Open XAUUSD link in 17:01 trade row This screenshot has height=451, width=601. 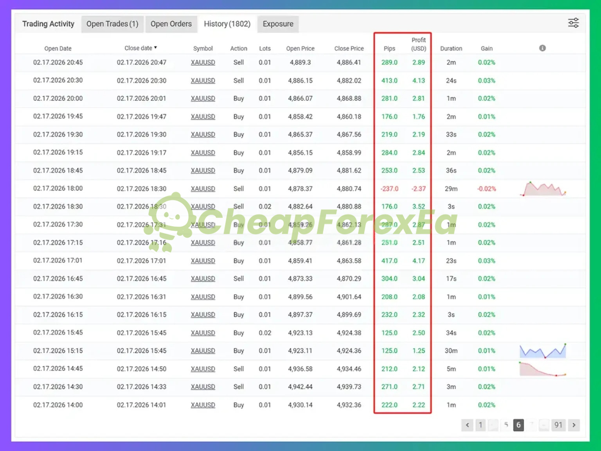pyautogui.click(x=203, y=261)
